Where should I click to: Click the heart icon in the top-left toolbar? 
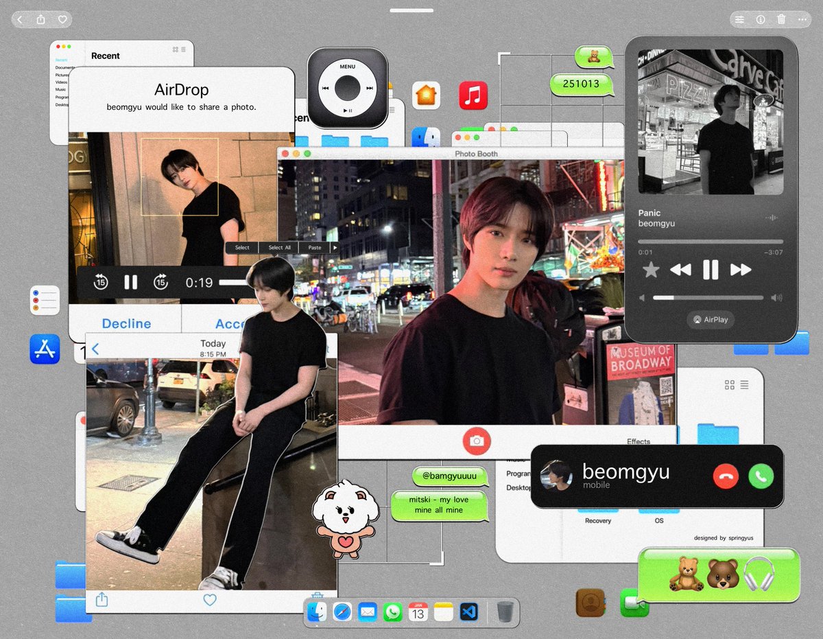[x=62, y=20]
